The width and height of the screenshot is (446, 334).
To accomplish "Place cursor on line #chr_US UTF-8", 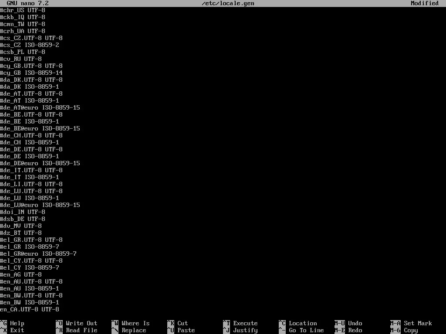I will (23, 10).
